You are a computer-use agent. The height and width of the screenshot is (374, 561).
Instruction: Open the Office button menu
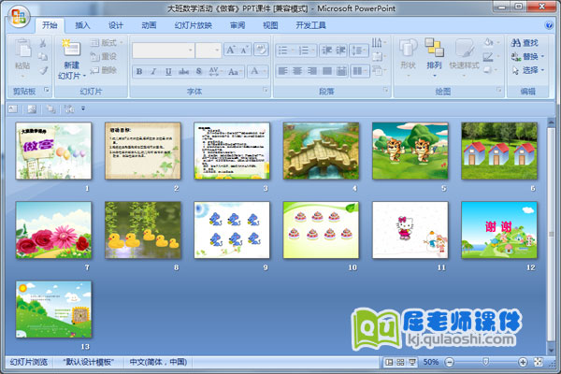tap(19, 17)
